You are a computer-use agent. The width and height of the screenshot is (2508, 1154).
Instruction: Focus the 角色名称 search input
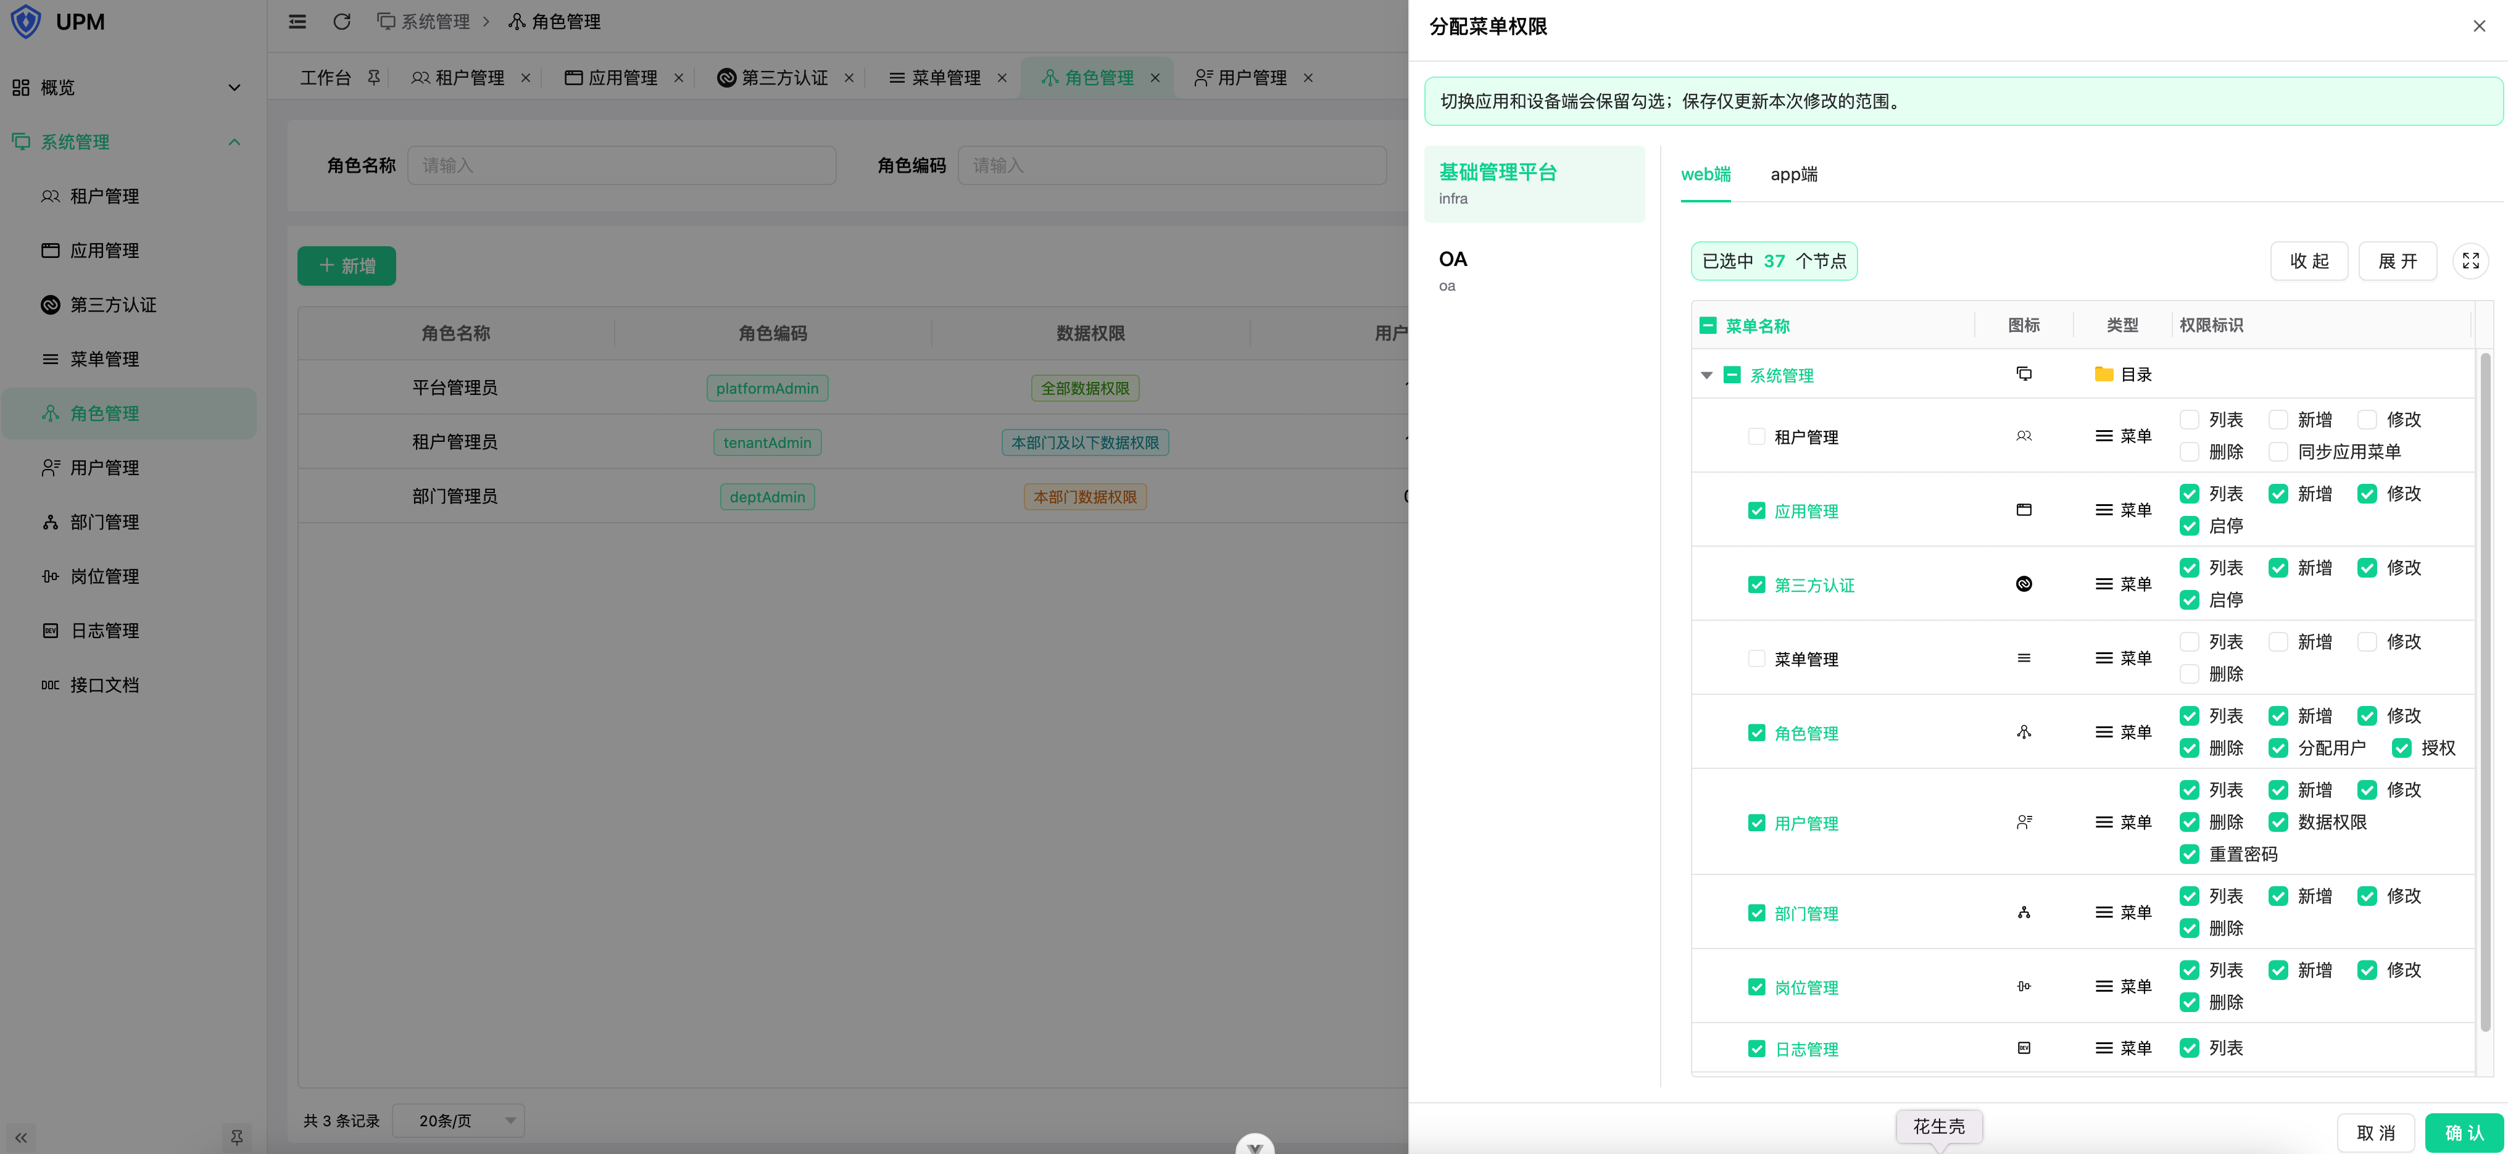[x=621, y=165]
